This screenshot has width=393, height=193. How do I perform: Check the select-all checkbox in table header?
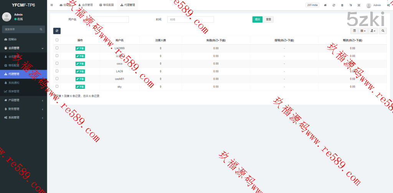click(x=57, y=40)
